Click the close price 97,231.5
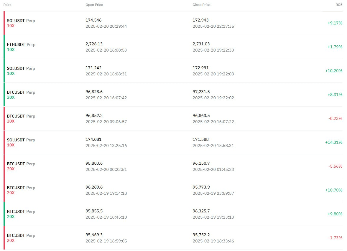The width and height of the screenshot is (347, 251). click(x=201, y=92)
